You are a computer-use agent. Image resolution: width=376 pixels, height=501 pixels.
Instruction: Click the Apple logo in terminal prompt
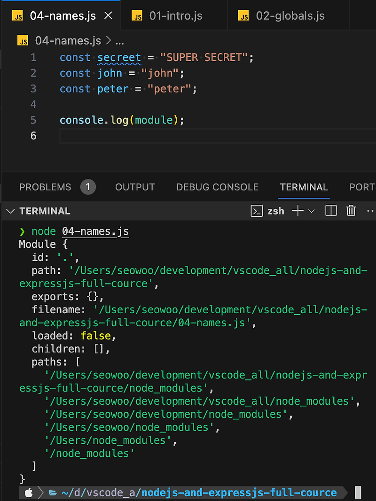point(29,493)
